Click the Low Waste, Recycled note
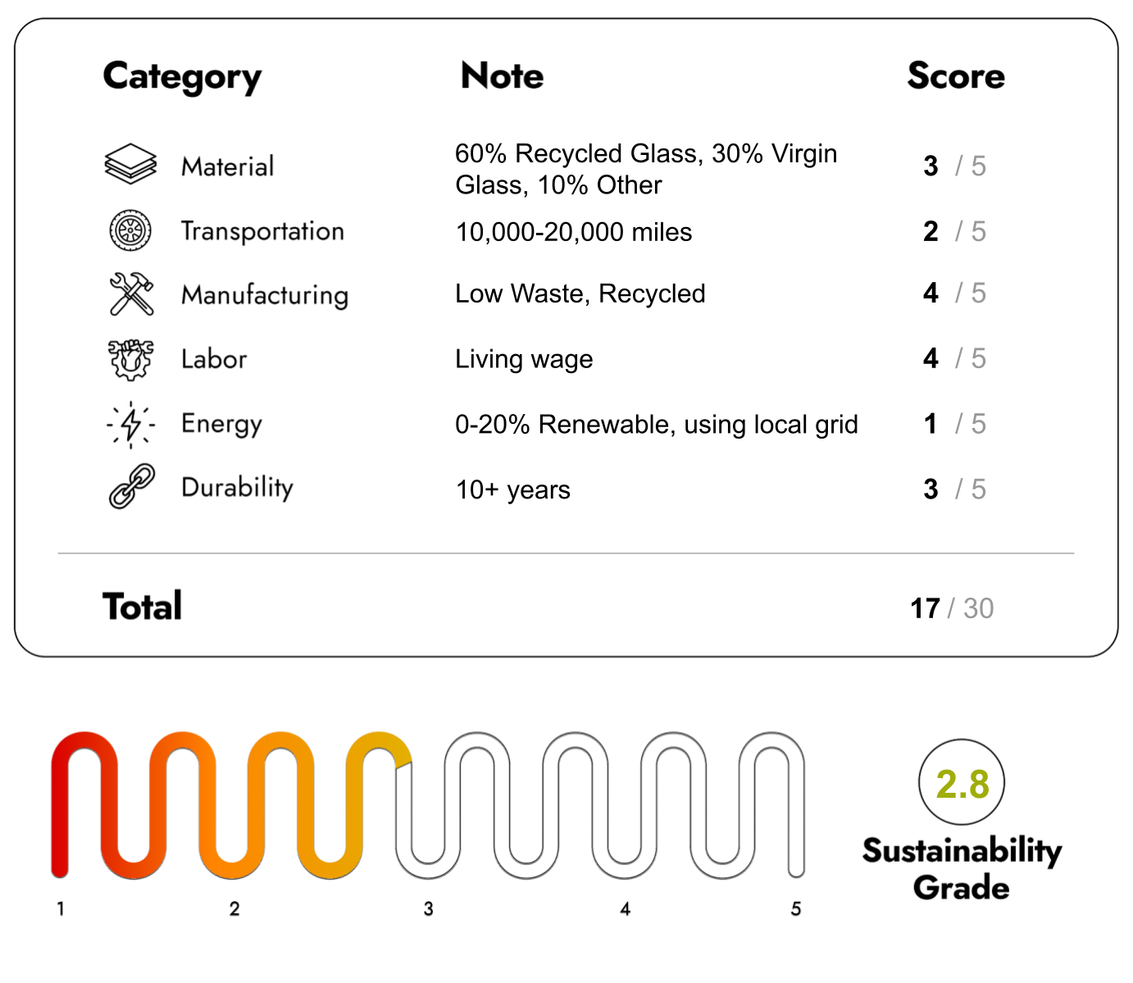 coord(580,294)
